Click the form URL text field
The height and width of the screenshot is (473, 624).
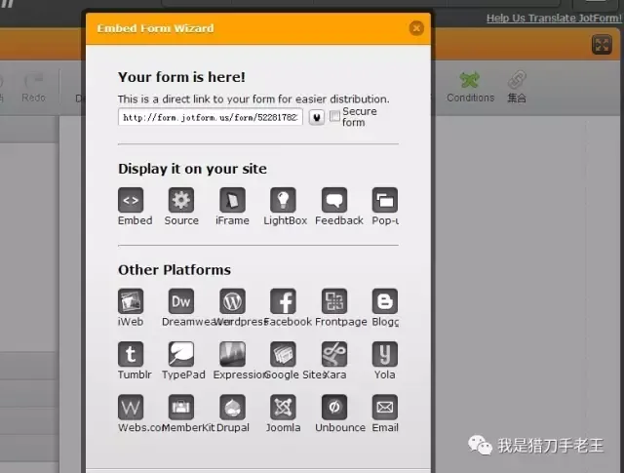pyautogui.click(x=211, y=117)
